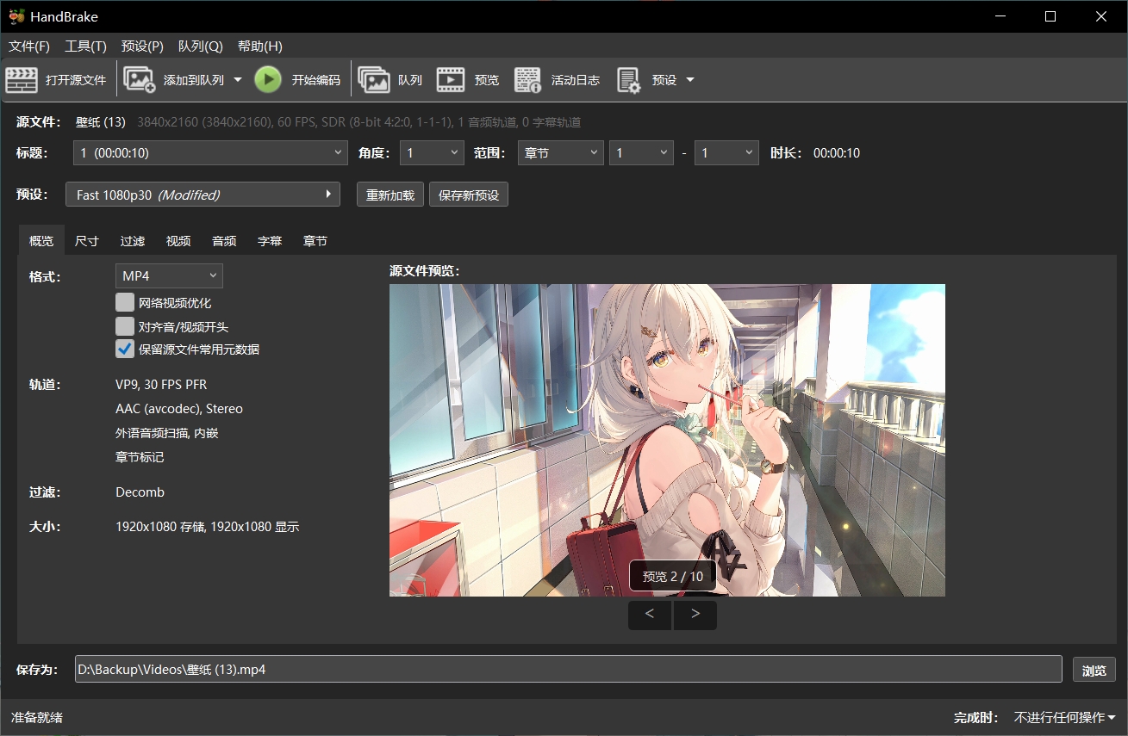Click 浏览 to choose save location
Screen dimensions: 1128x736
tap(1094, 669)
